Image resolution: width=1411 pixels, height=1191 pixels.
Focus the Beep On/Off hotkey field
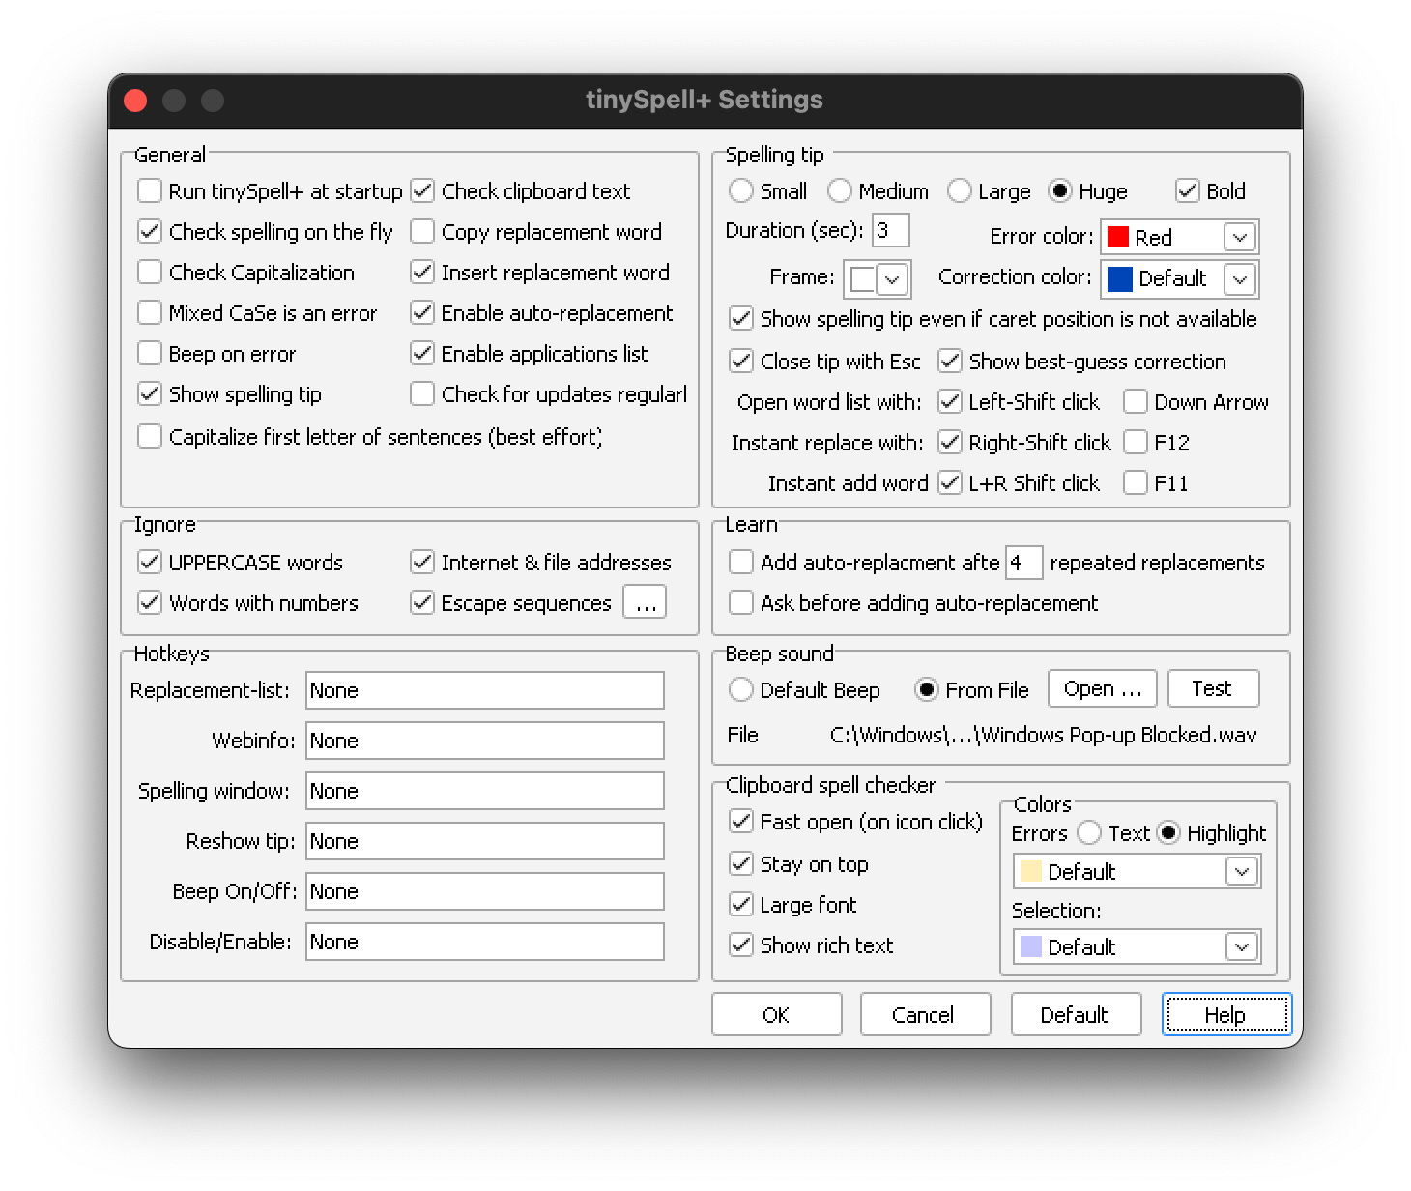point(485,891)
